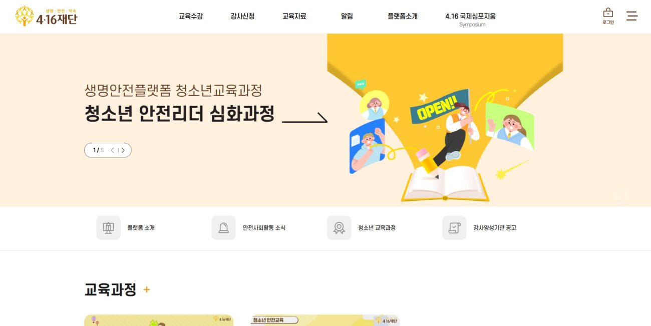Open the 청소년 안전교육 course thumbnail
The width and height of the screenshot is (651, 326).
325,320
